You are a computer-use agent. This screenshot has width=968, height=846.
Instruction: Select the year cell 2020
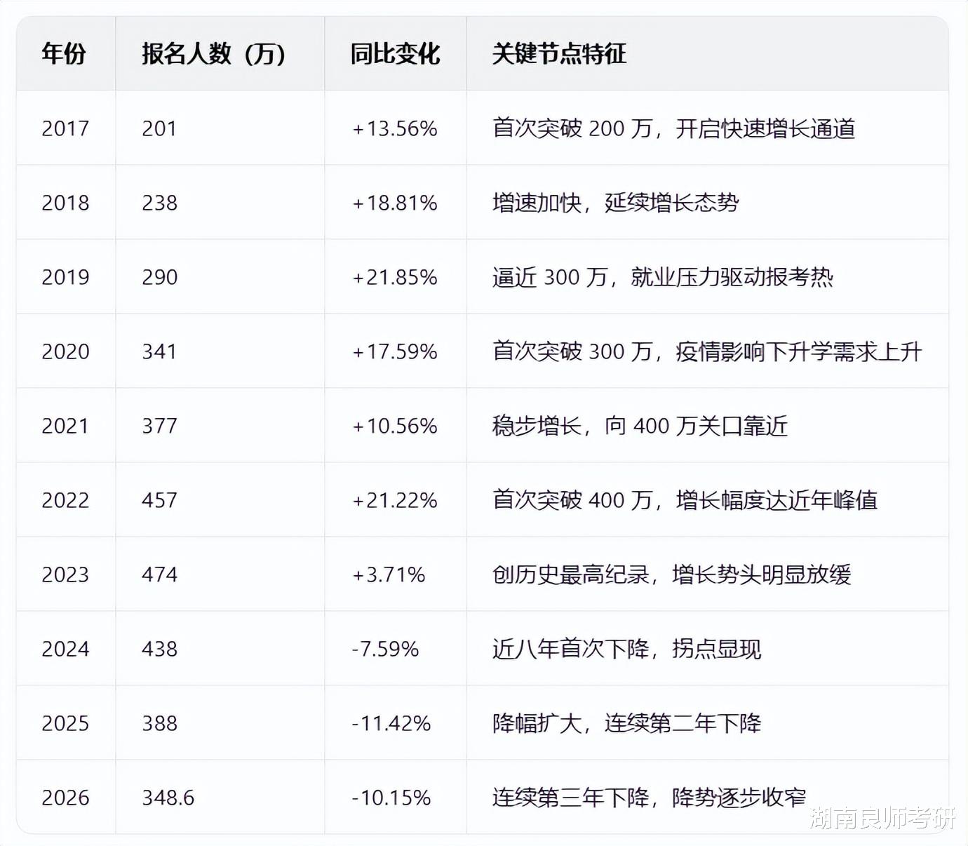click(x=65, y=351)
